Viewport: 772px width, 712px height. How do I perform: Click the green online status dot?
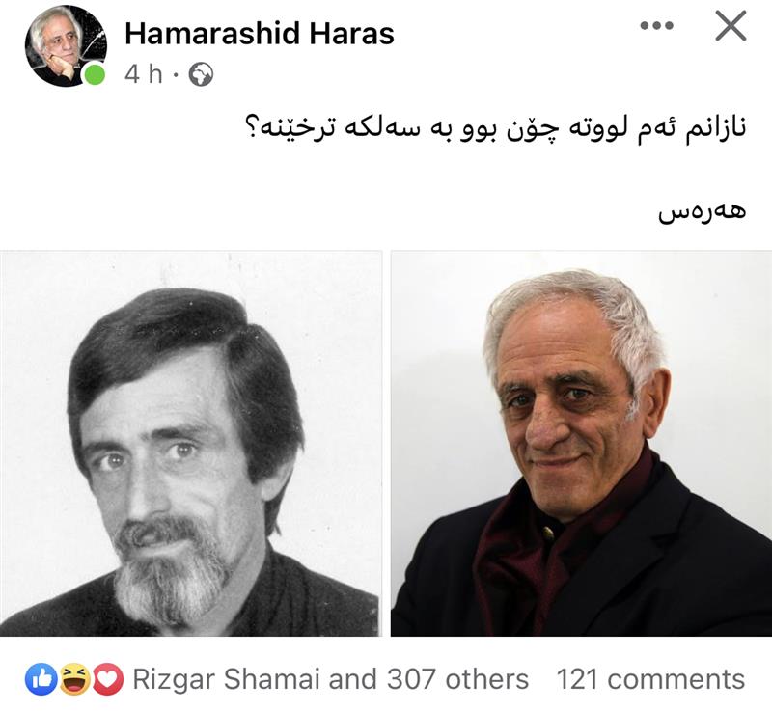95,75
